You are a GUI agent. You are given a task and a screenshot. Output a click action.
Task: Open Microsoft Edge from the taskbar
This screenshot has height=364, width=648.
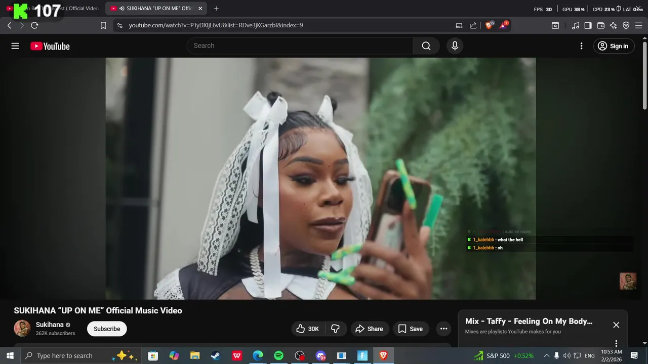[x=258, y=356]
